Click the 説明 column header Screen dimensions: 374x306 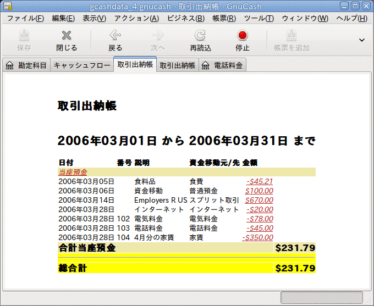[x=142, y=163]
